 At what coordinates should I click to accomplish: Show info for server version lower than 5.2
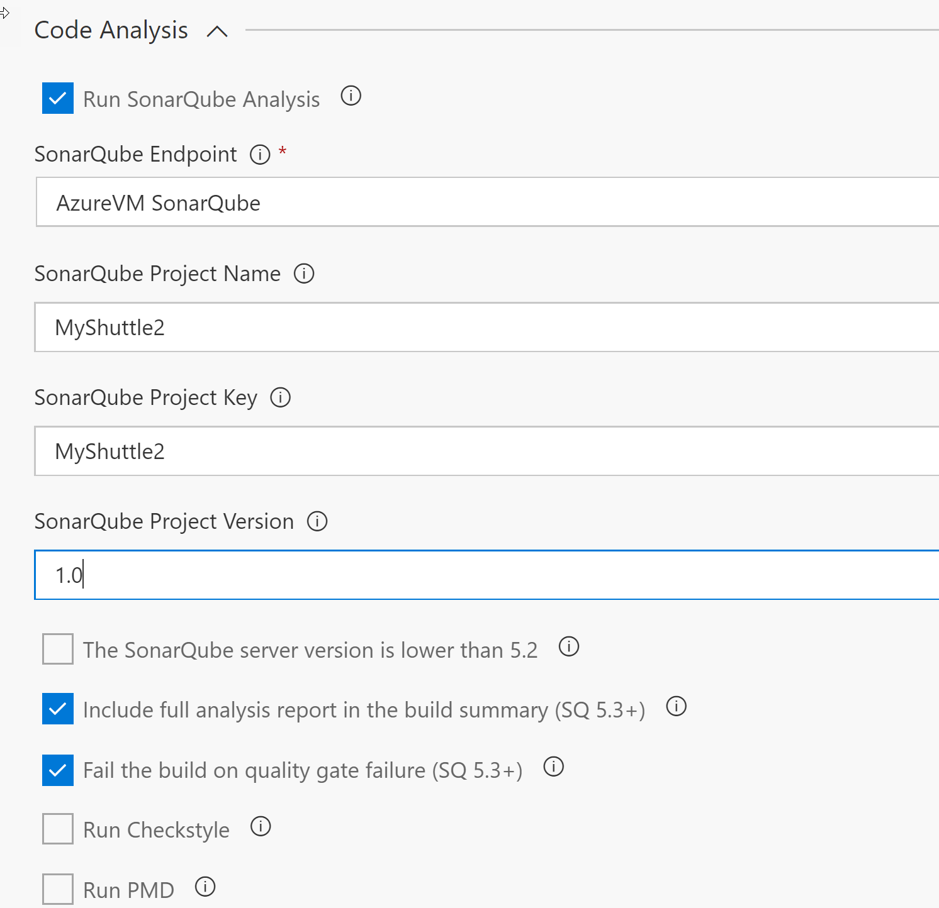pyautogui.click(x=569, y=646)
